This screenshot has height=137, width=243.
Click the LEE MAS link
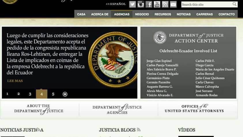(15, 81)
